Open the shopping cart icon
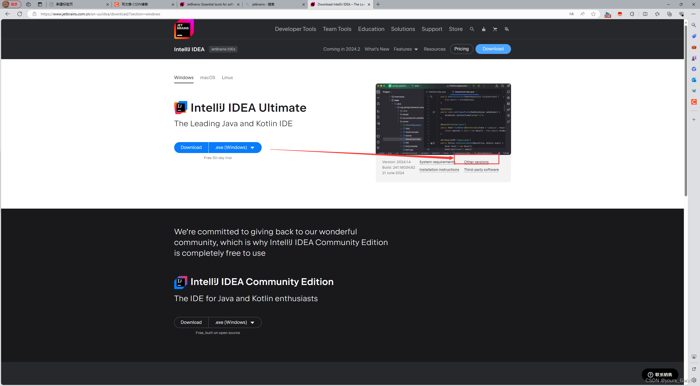 coord(495,29)
